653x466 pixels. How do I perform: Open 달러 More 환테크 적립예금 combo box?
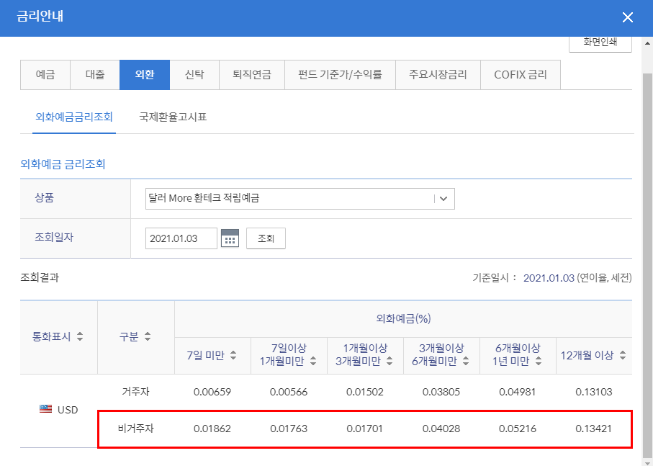[300, 199]
